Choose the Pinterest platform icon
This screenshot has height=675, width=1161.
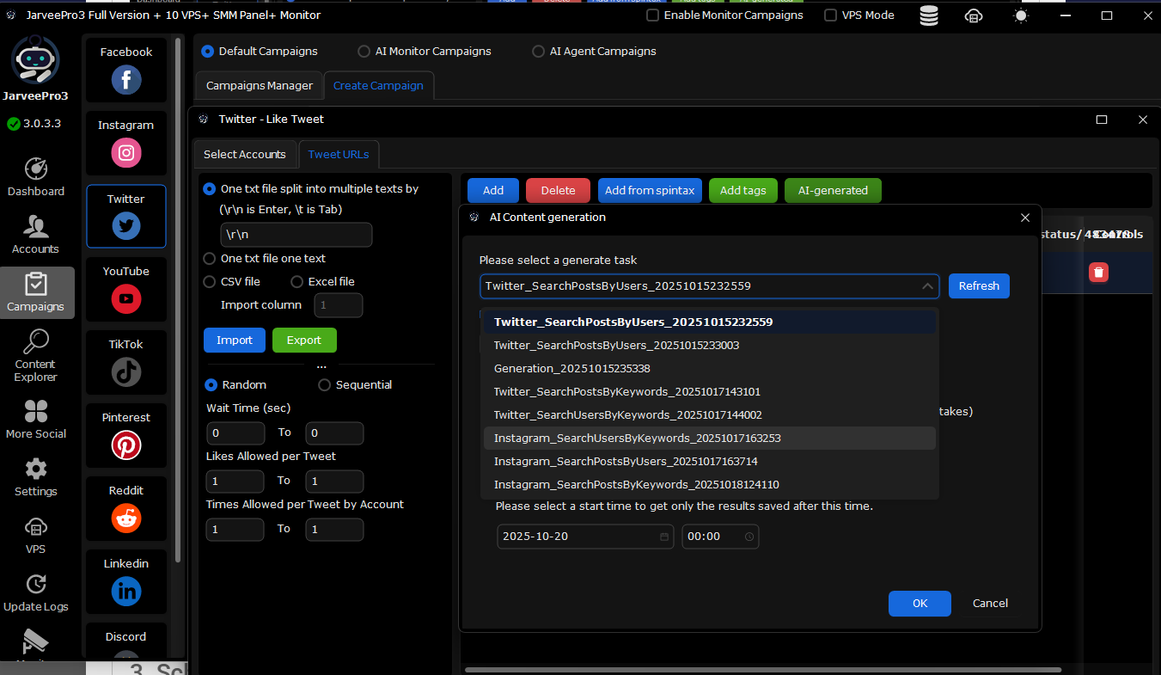pos(126,445)
